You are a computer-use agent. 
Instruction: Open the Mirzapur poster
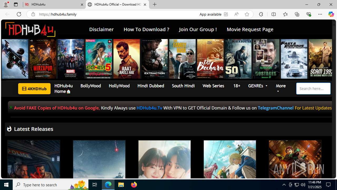click(x=43, y=59)
